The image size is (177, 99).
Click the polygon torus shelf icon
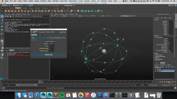(22, 11)
